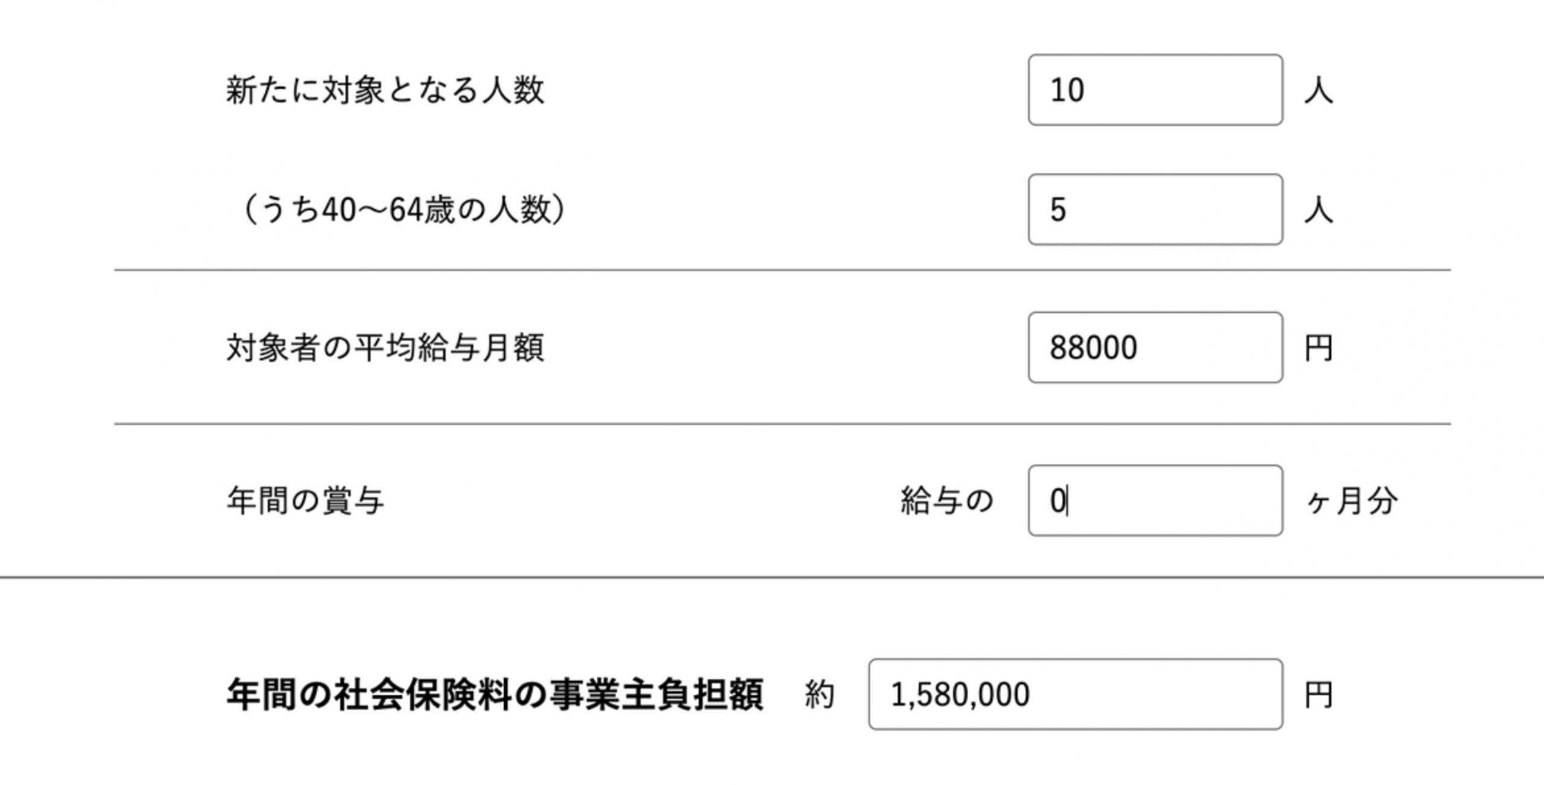The height and width of the screenshot is (785, 1544).
Task: Click the （うち40〜64歳の人数） label text
Action: (403, 210)
